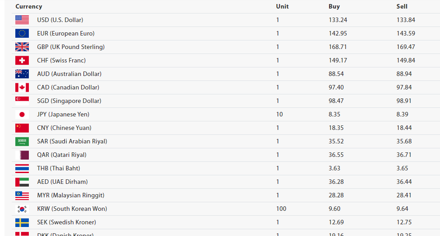Select the Currency column header
Viewport: 440px width, 236px height.
tap(29, 6)
